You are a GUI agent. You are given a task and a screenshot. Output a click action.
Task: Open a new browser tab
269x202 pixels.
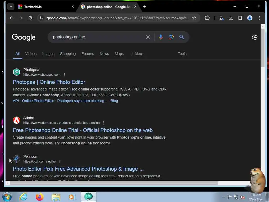145,7
